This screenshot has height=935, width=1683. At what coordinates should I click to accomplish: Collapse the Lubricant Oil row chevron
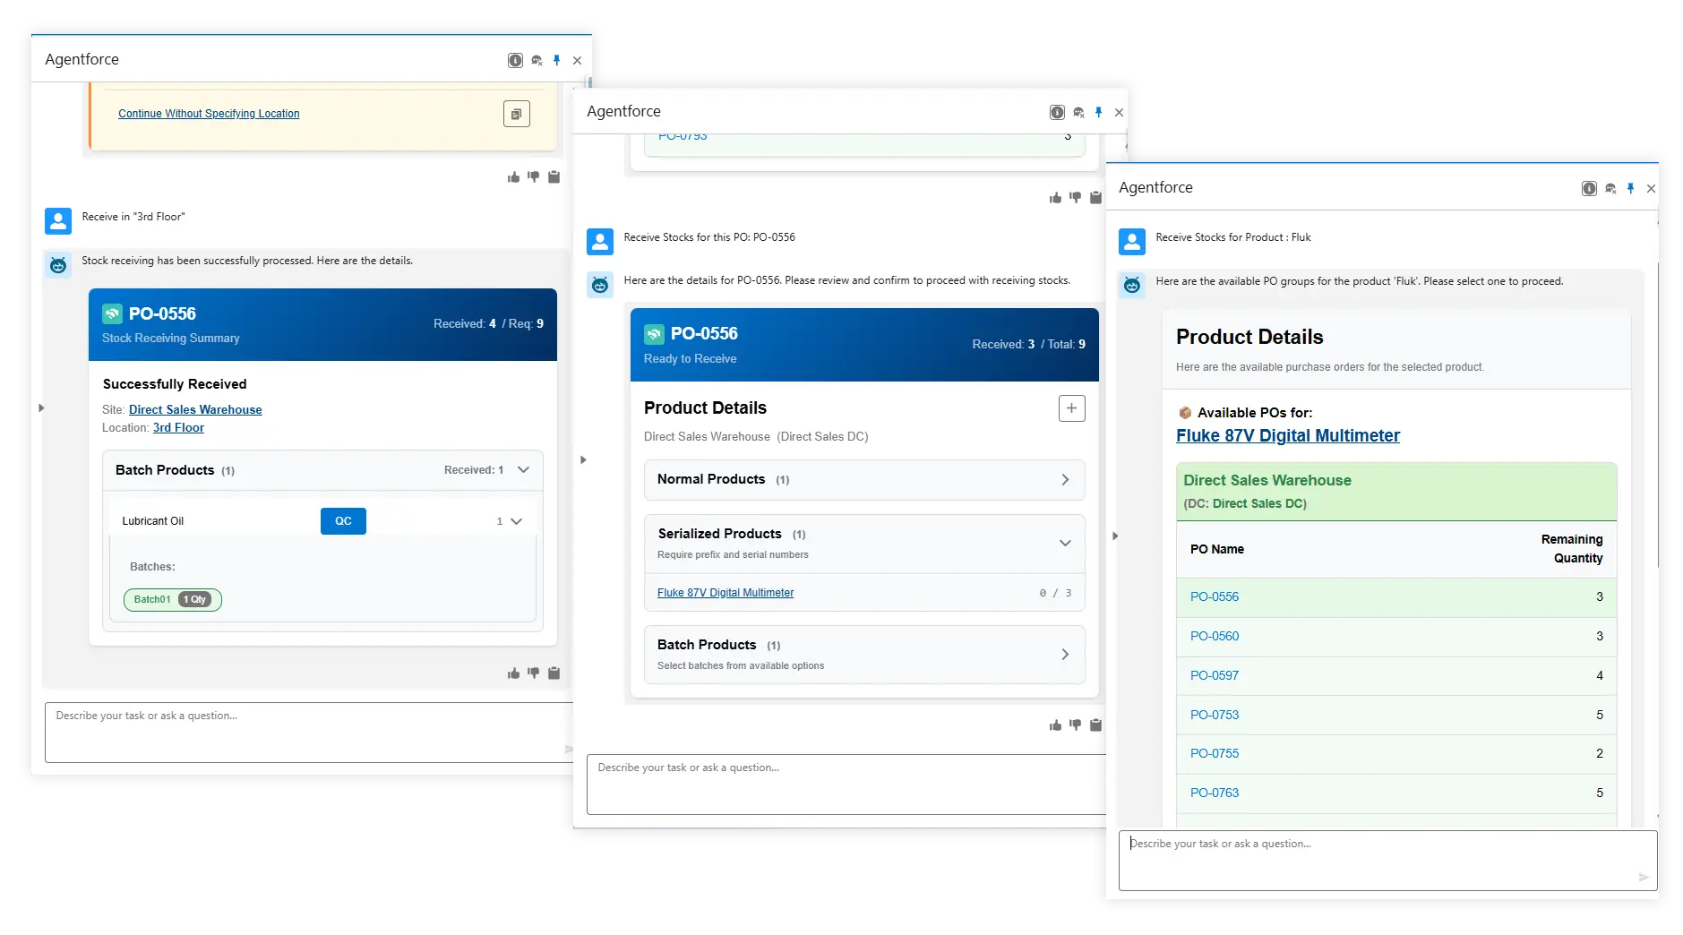[x=516, y=521]
